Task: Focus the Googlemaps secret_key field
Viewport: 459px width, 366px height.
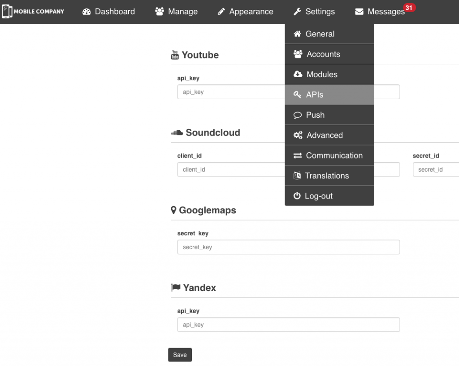Action: 288,247
